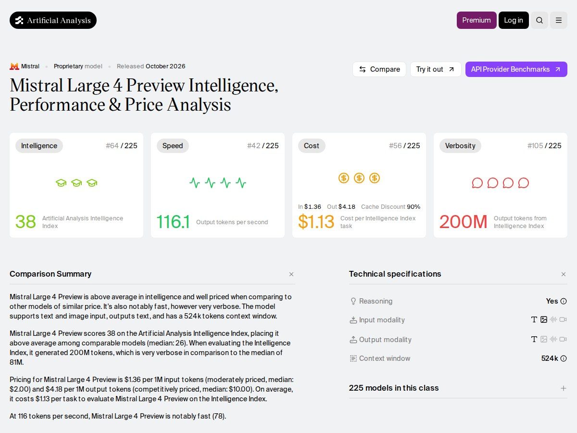Image resolution: width=577 pixels, height=433 pixels.
Task: Open the hamburger menu icon
Action: 559,20
